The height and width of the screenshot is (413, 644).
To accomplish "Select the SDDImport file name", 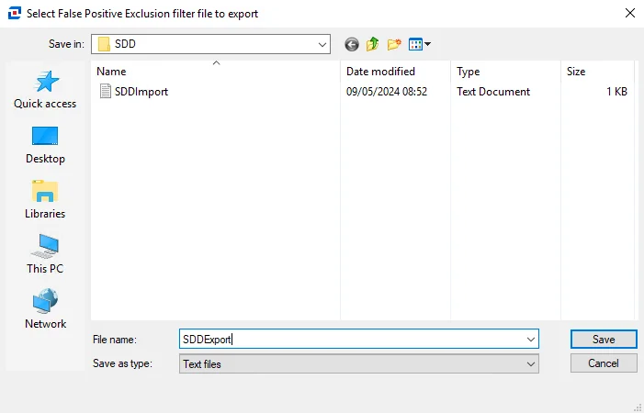I will coord(141,92).
